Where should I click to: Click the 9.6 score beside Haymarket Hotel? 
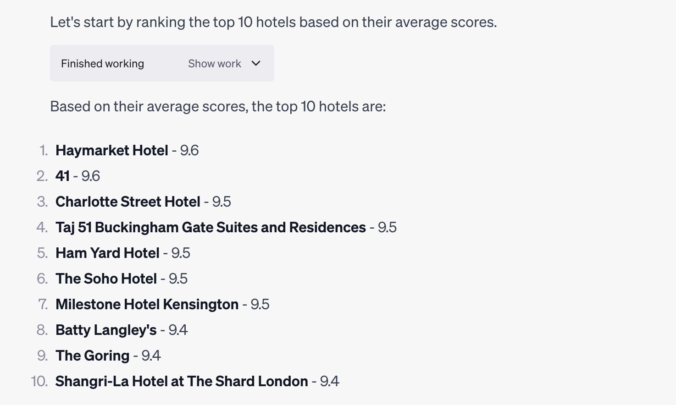(x=189, y=150)
